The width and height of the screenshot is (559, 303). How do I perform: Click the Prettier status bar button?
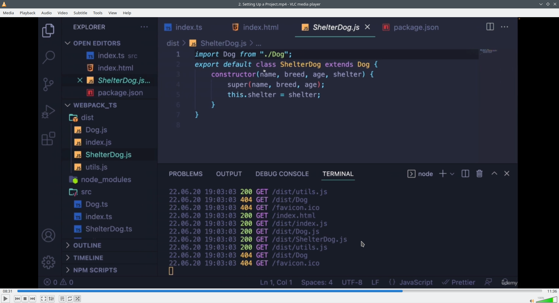point(459,282)
